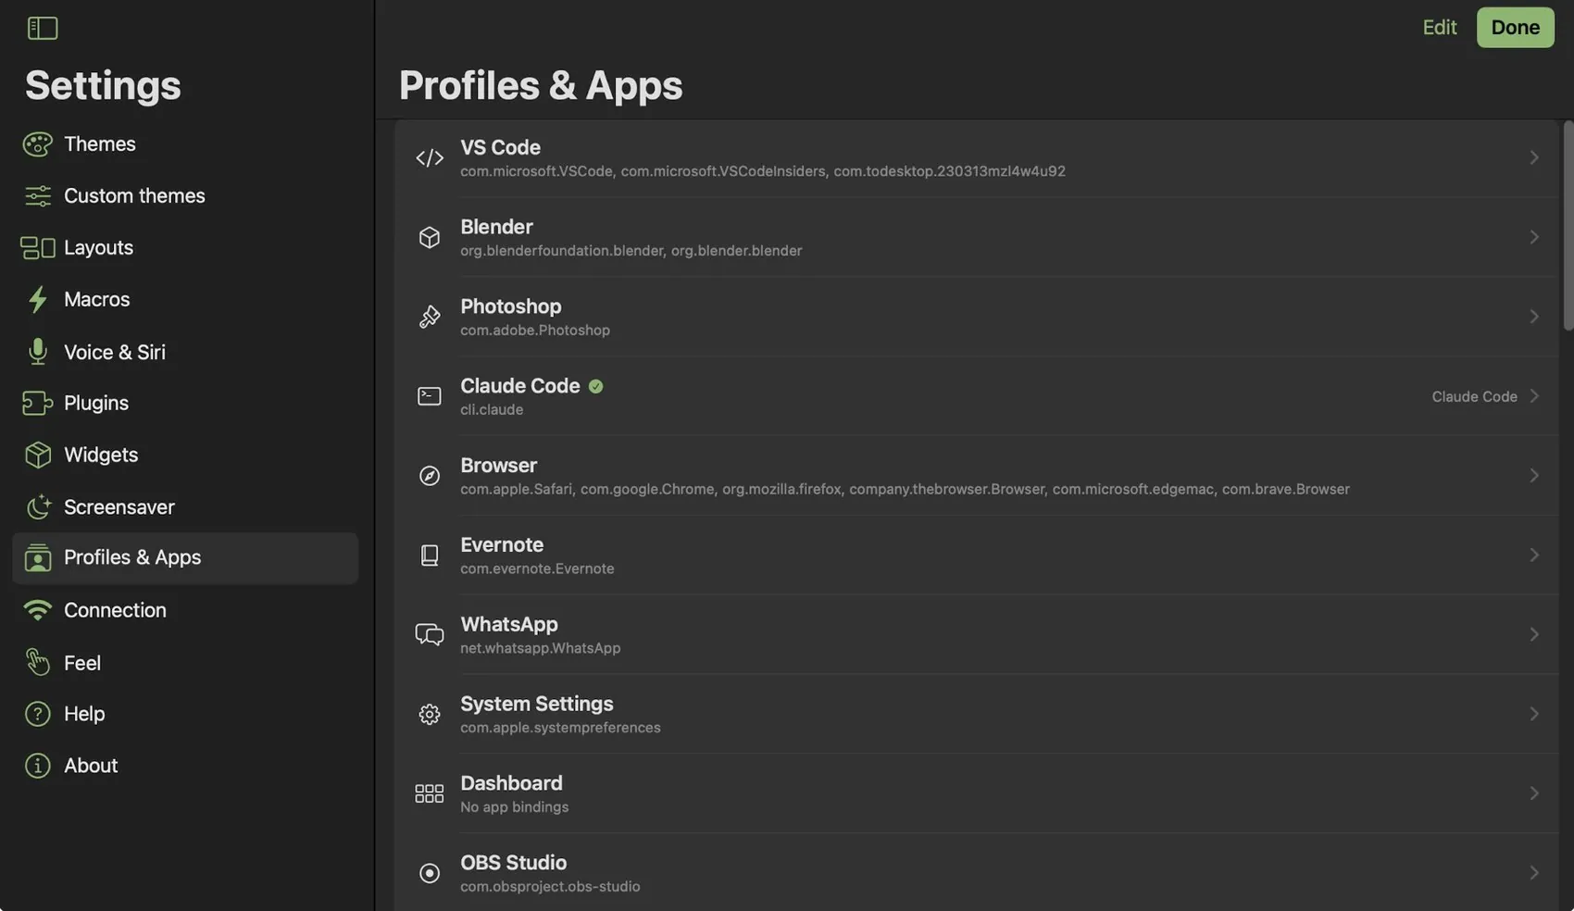Open the Dashboard profile name

[x=511, y=783]
